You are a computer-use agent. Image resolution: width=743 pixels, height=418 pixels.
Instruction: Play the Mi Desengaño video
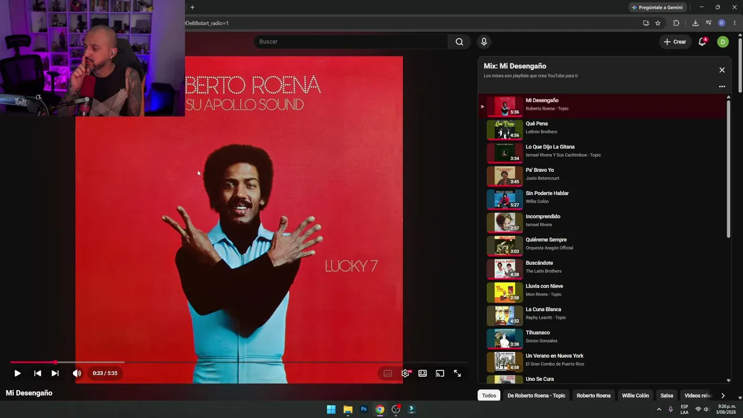(17, 373)
